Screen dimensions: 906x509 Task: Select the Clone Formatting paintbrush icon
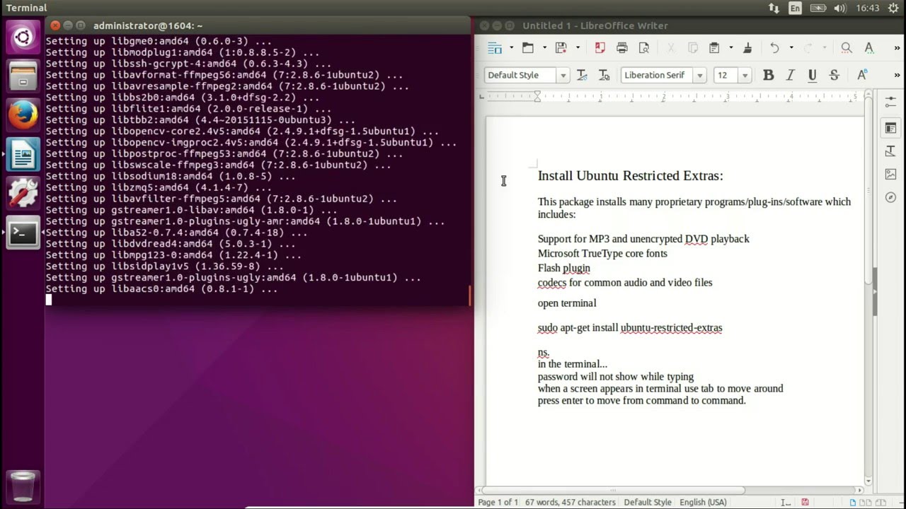coord(747,48)
